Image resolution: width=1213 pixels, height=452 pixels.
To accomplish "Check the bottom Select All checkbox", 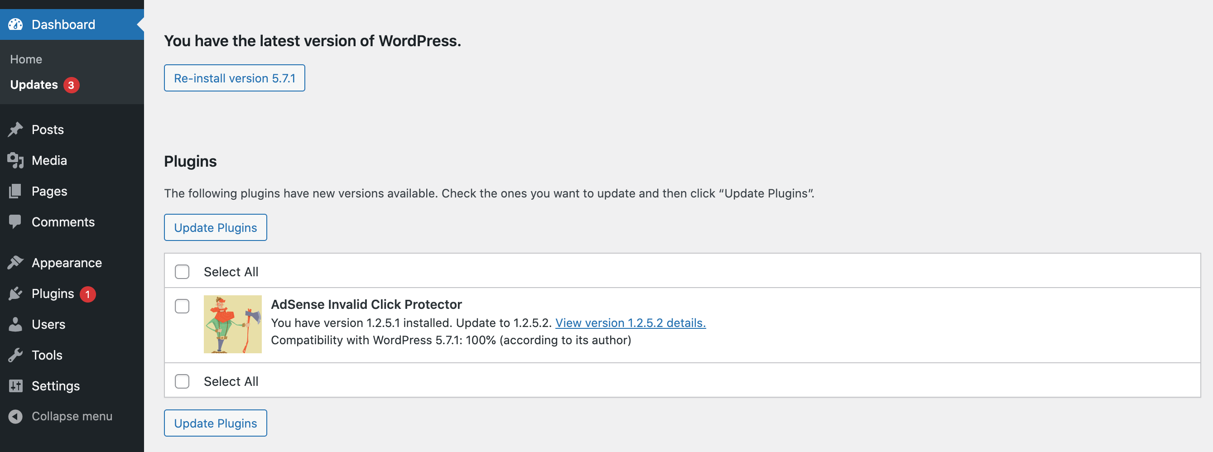I will tap(182, 381).
